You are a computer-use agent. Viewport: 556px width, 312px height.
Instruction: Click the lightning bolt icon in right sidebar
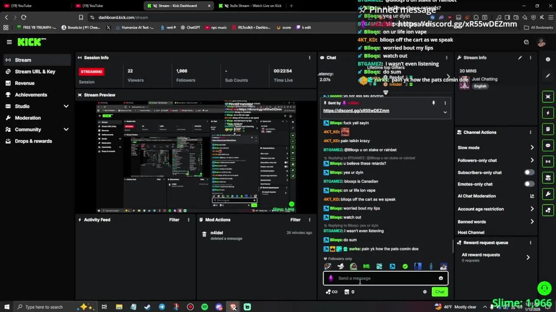(x=548, y=113)
